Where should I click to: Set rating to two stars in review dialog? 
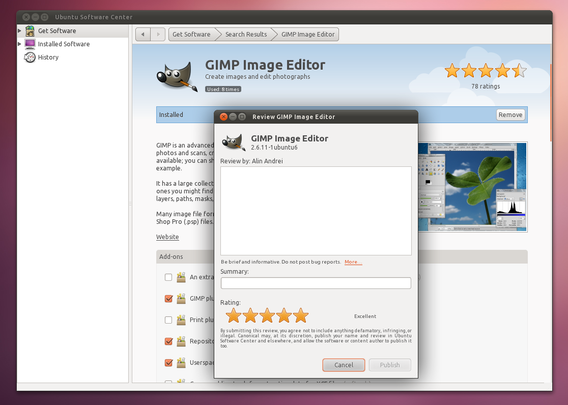coord(250,315)
